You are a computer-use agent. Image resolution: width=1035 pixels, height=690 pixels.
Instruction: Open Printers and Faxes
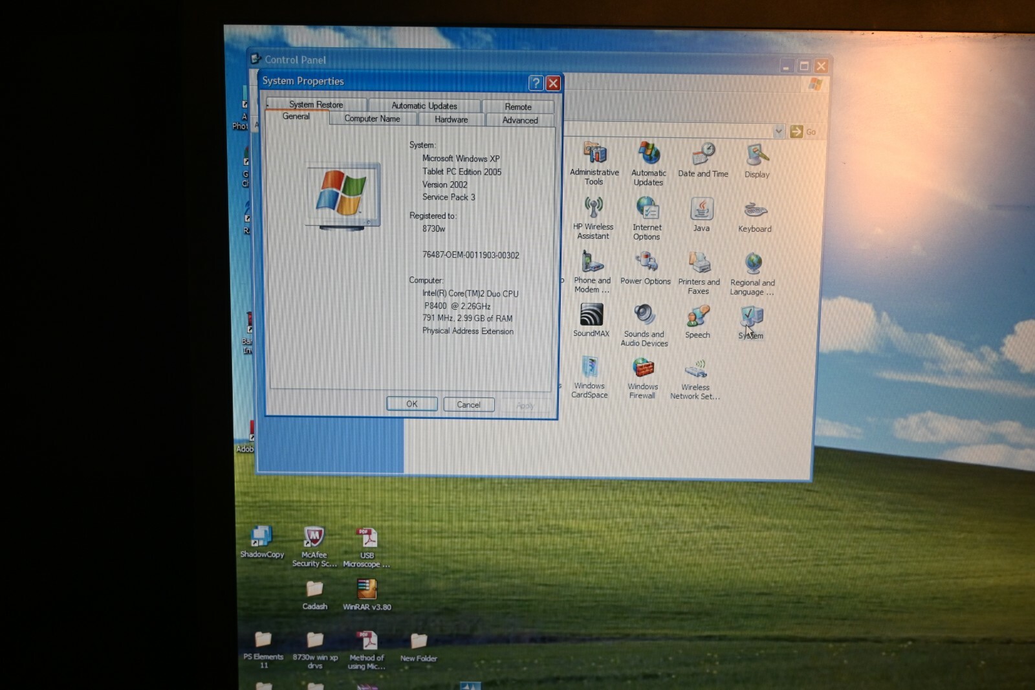699,273
